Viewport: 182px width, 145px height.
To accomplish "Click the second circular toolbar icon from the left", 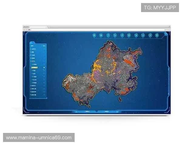I will pos(101,36).
